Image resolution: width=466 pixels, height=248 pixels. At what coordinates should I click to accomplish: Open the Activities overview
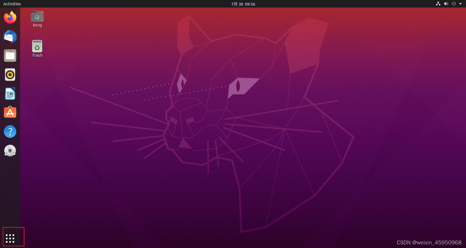click(12, 4)
